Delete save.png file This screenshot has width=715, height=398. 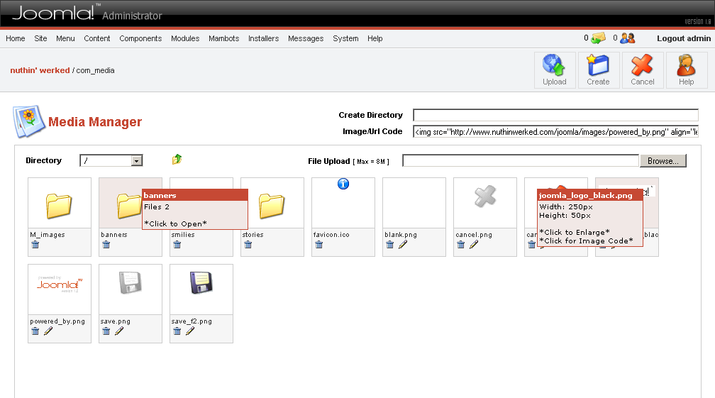(x=106, y=331)
